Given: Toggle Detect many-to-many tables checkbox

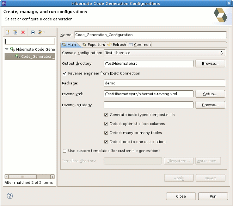Looking at the screenshot, I should tap(106, 133).
